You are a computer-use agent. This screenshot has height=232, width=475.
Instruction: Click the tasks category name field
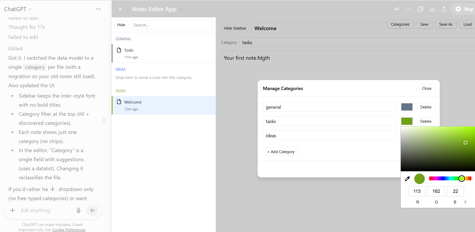click(x=330, y=121)
